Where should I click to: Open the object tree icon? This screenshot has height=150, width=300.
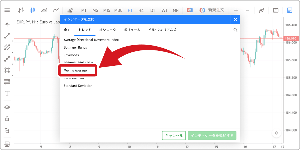tap(7, 130)
